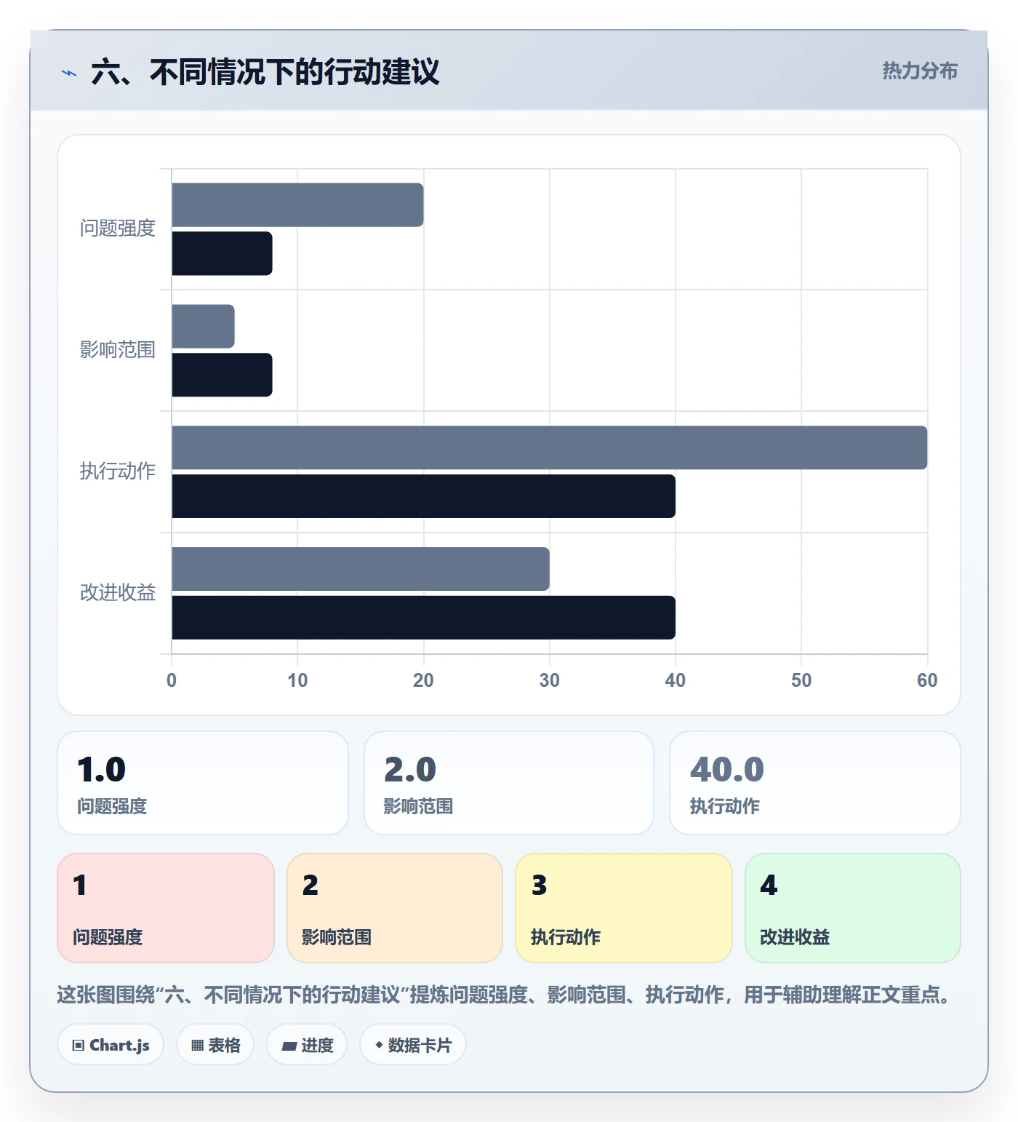
Task: Click the 执行动作 chart axis label
Action: point(118,472)
